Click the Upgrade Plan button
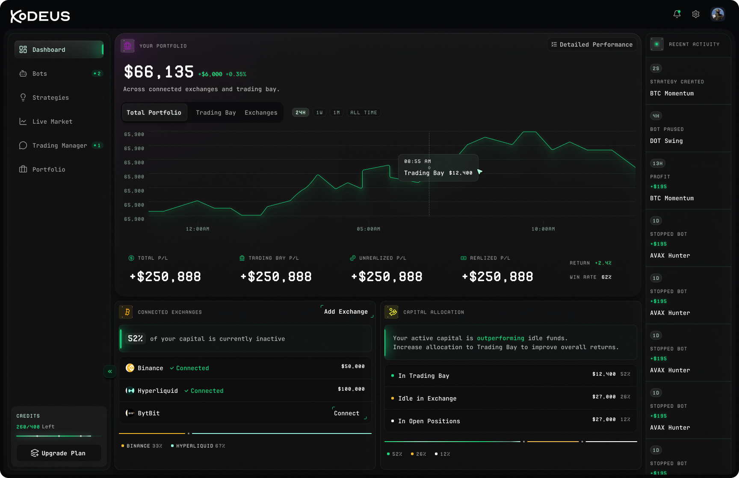The height and width of the screenshot is (478, 739). tap(59, 453)
